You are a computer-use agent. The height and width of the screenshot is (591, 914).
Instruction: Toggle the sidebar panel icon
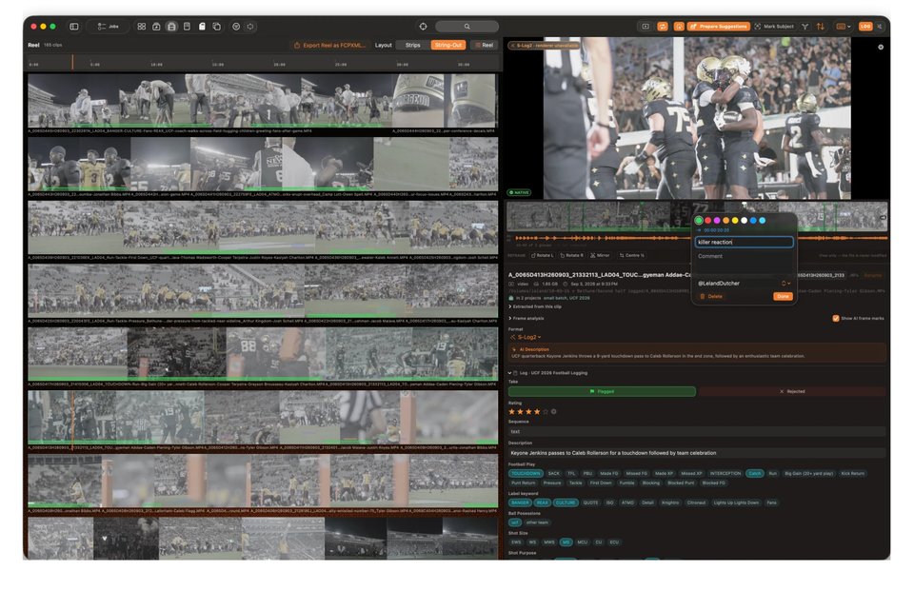[x=74, y=27]
